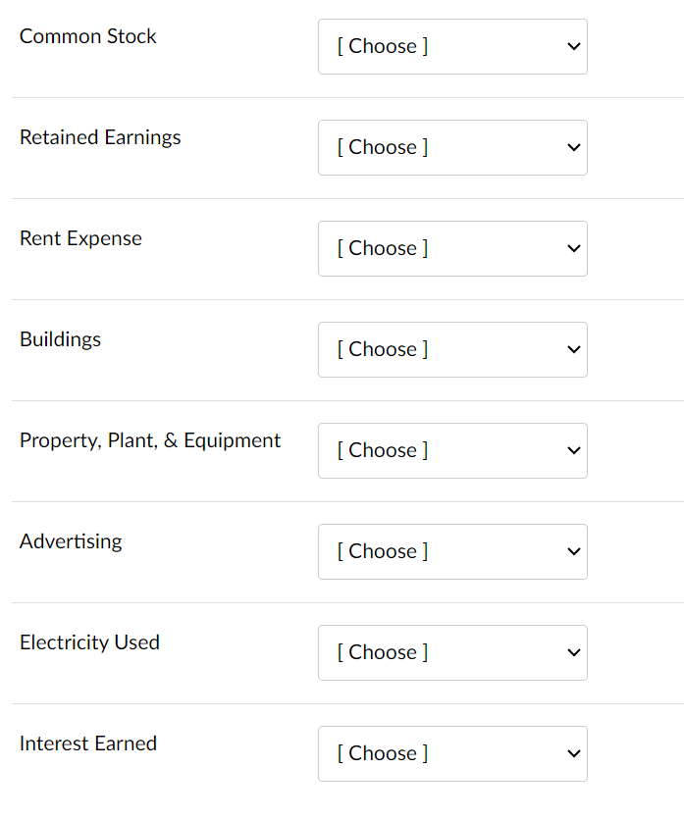Open the Interest Earned Choose dropdown
684x820 pixels.
pos(451,753)
